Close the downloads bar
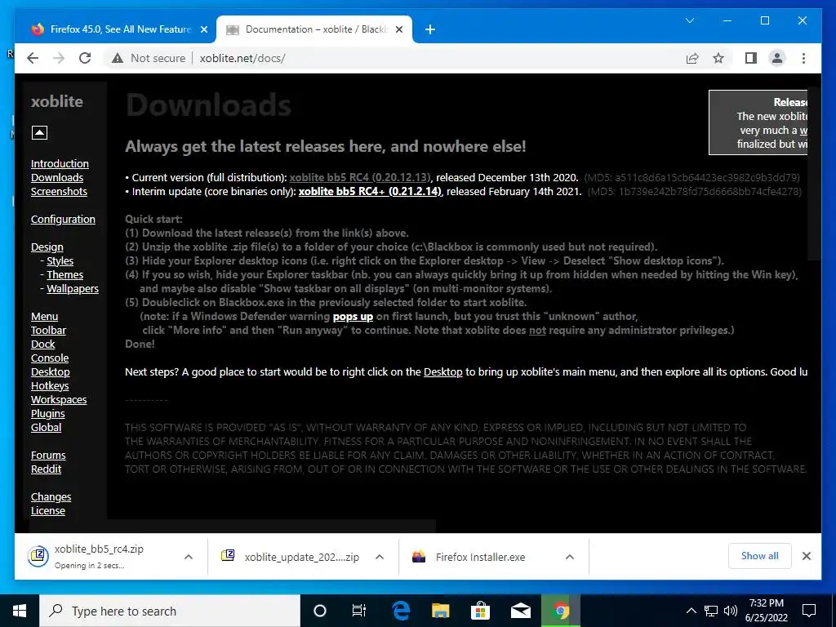This screenshot has width=836, height=627. (806, 556)
